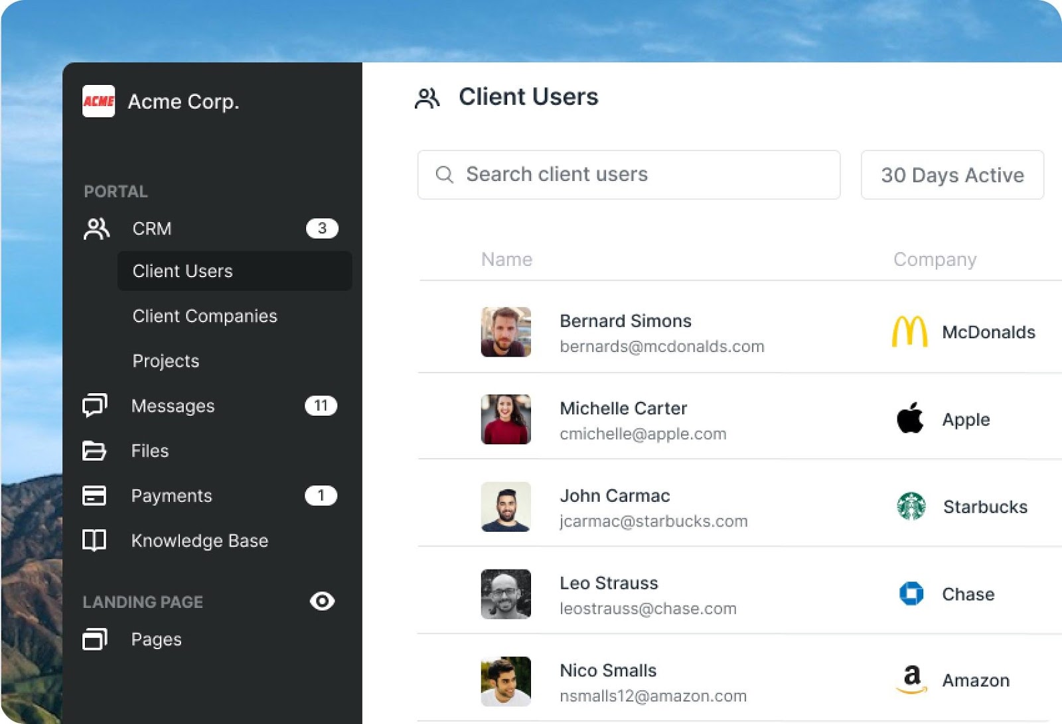Click the Messages chat bubble icon
This screenshot has width=1062, height=724.
pos(94,405)
